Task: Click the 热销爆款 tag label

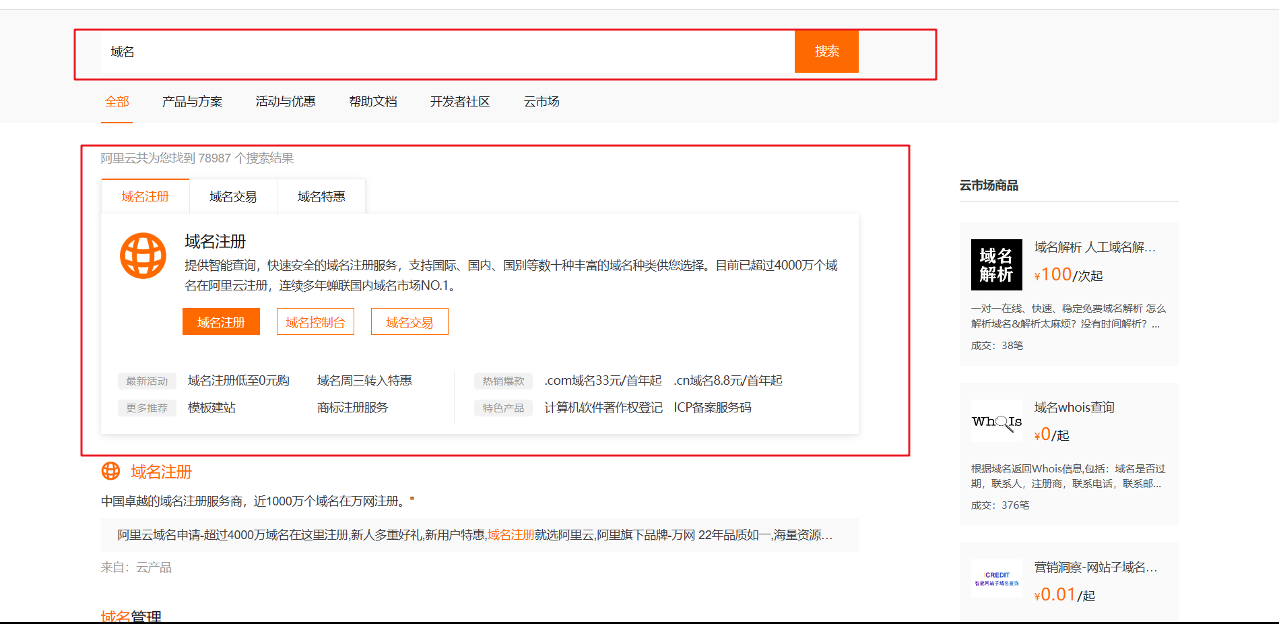Action: 503,381
